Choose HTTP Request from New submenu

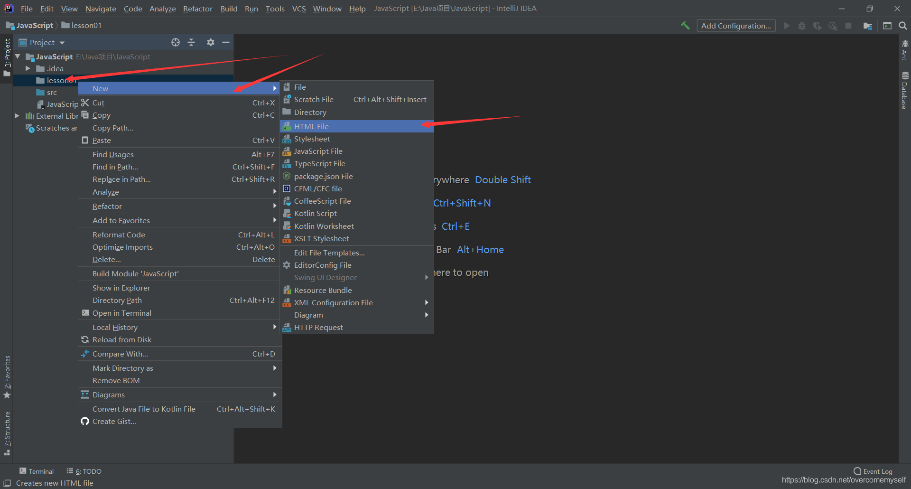pyautogui.click(x=357, y=327)
